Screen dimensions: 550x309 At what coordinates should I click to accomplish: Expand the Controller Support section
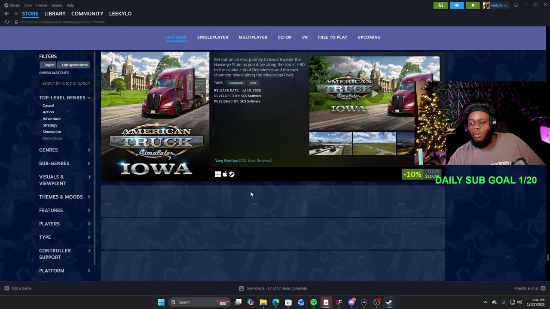coord(65,254)
